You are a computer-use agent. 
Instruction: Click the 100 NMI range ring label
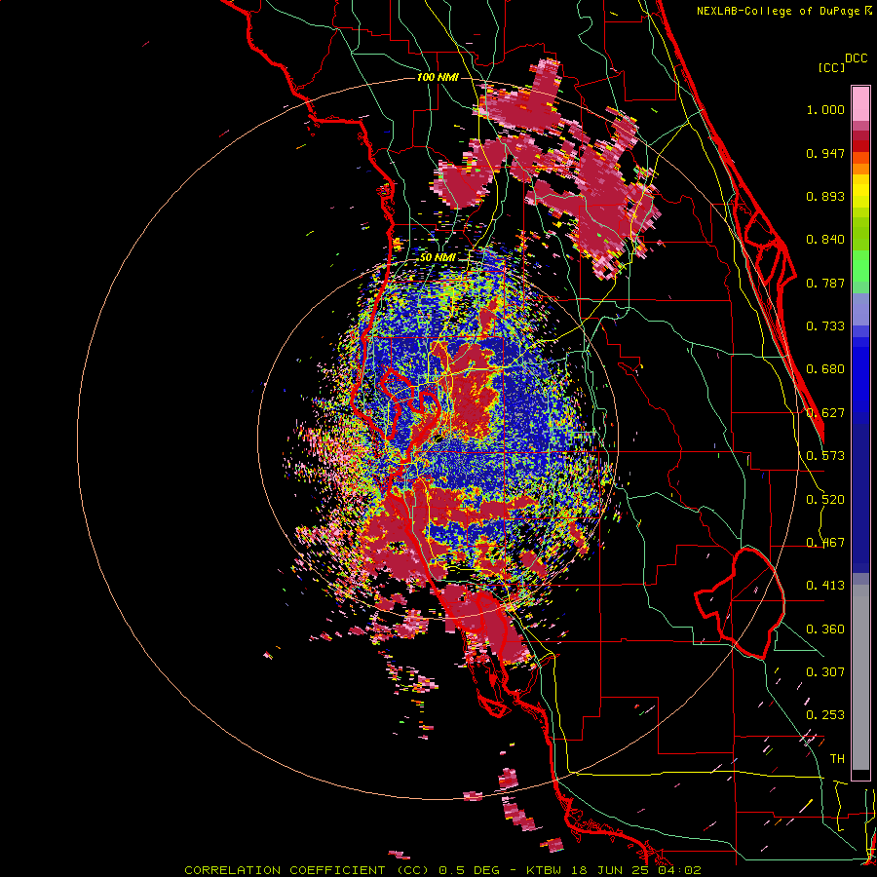[x=438, y=77]
